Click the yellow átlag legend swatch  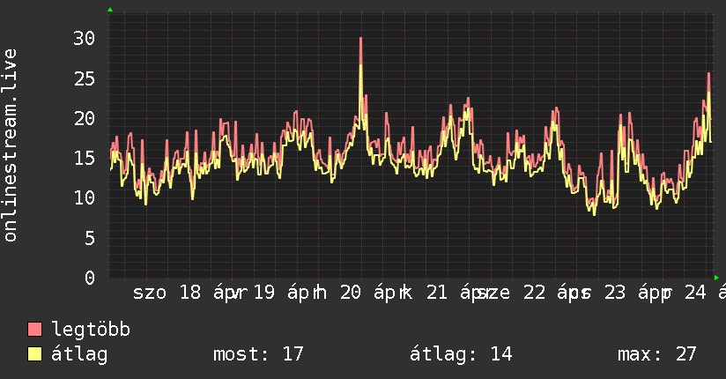coord(34,354)
